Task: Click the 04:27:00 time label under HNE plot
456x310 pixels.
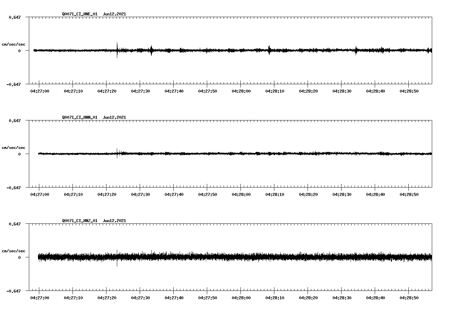Action: coord(40,91)
